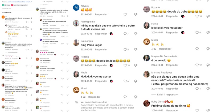Like mayara's emoji comment
Viewport: 213px width, 112px height.
125,14
